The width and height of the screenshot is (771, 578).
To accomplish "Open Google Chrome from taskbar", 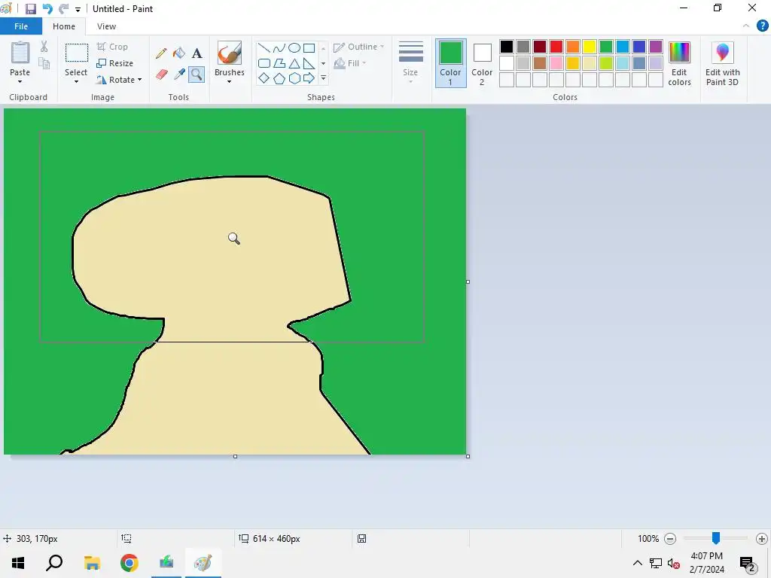I will (129, 563).
